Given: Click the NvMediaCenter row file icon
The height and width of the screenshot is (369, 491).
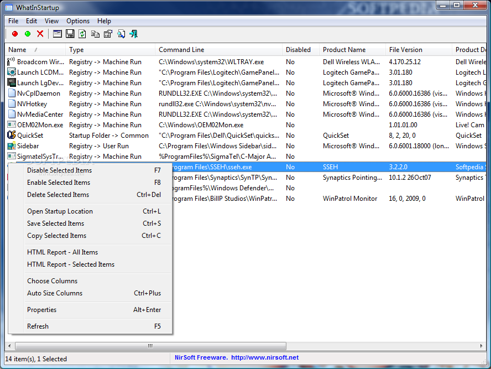Looking at the screenshot, I should pyautogui.click(x=12, y=115).
